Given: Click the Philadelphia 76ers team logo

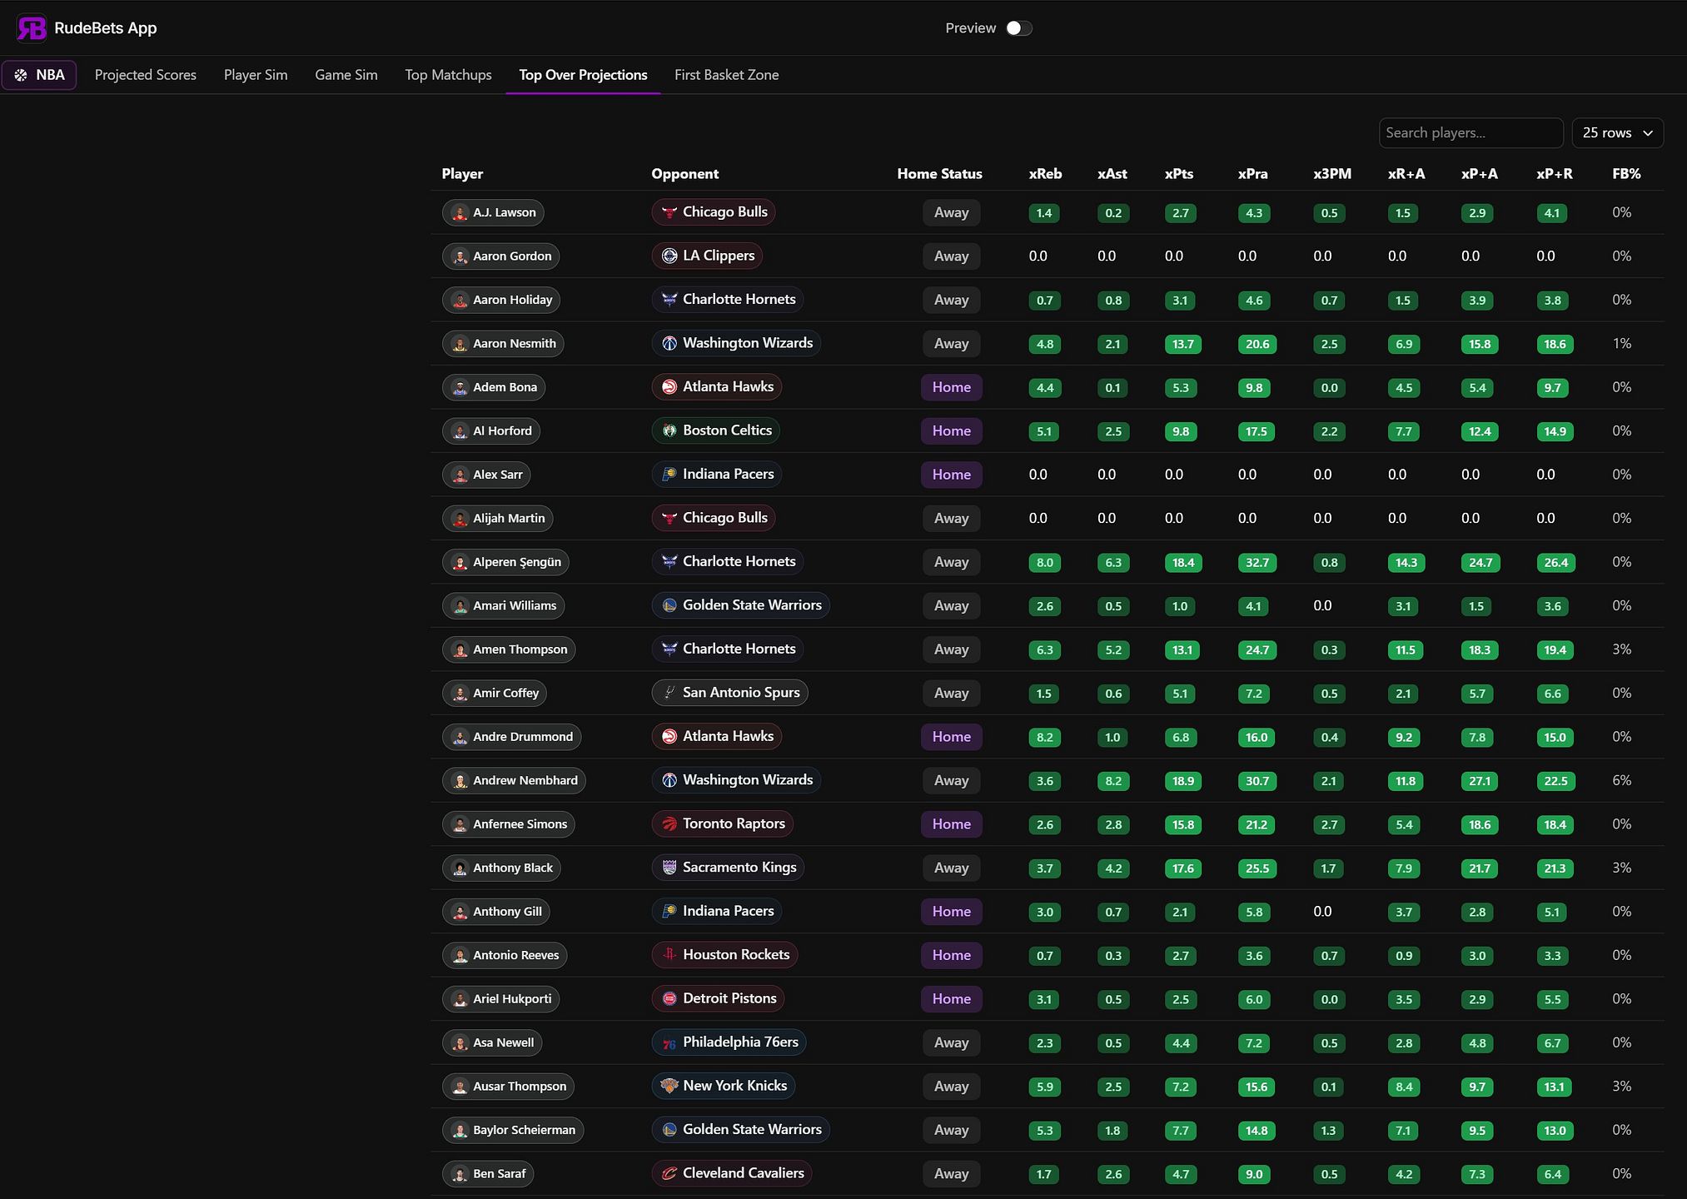Looking at the screenshot, I should (x=669, y=1042).
